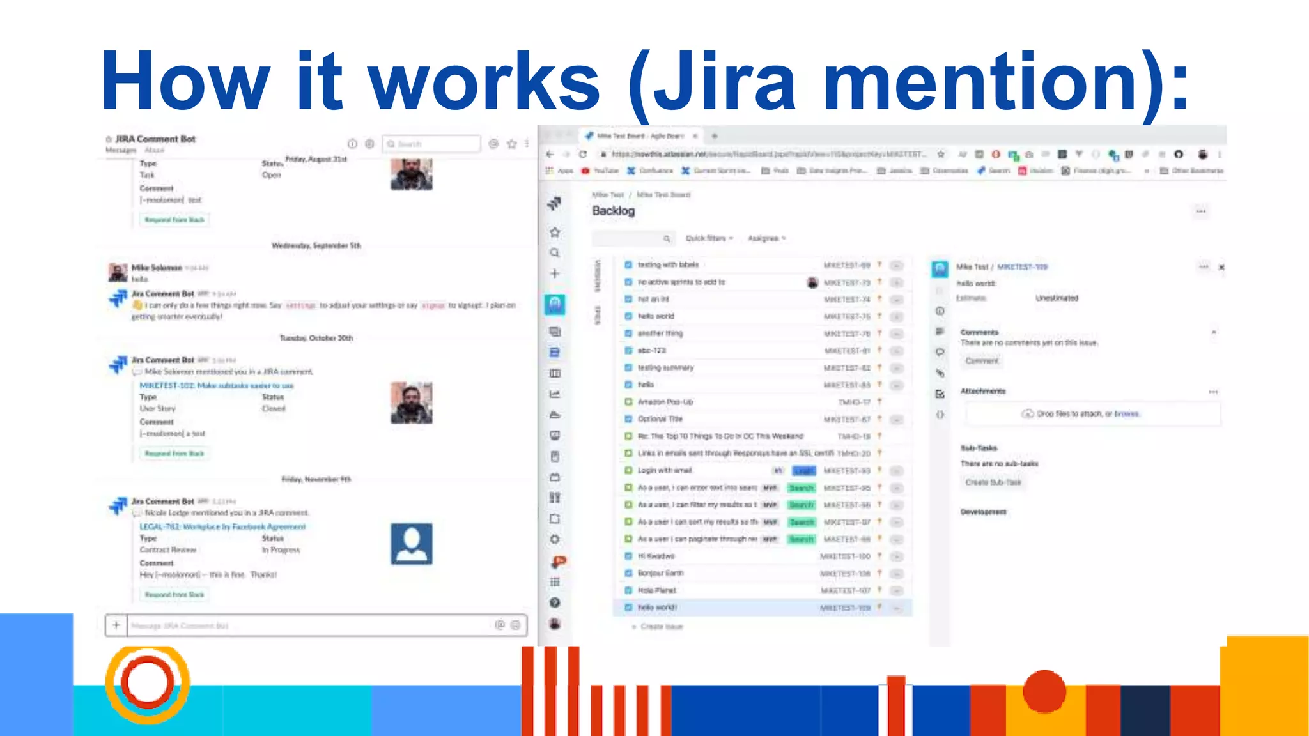Open Other Bookmarks folder
Screen dimensions: 1309x736
coord(1191,171)
